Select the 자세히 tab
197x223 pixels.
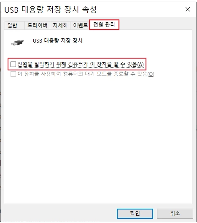tap(60, 25)
